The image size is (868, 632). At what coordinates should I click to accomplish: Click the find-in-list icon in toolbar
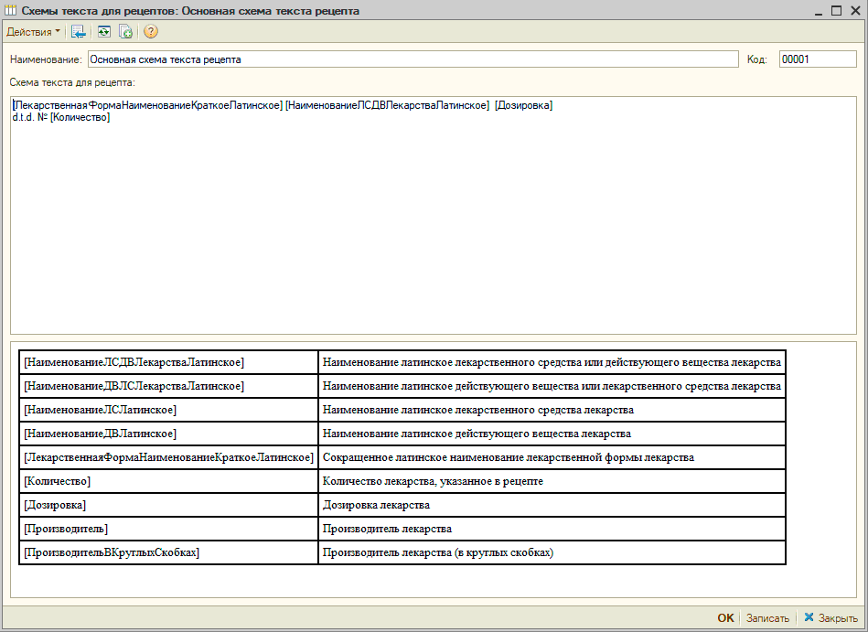pos(79,32)
